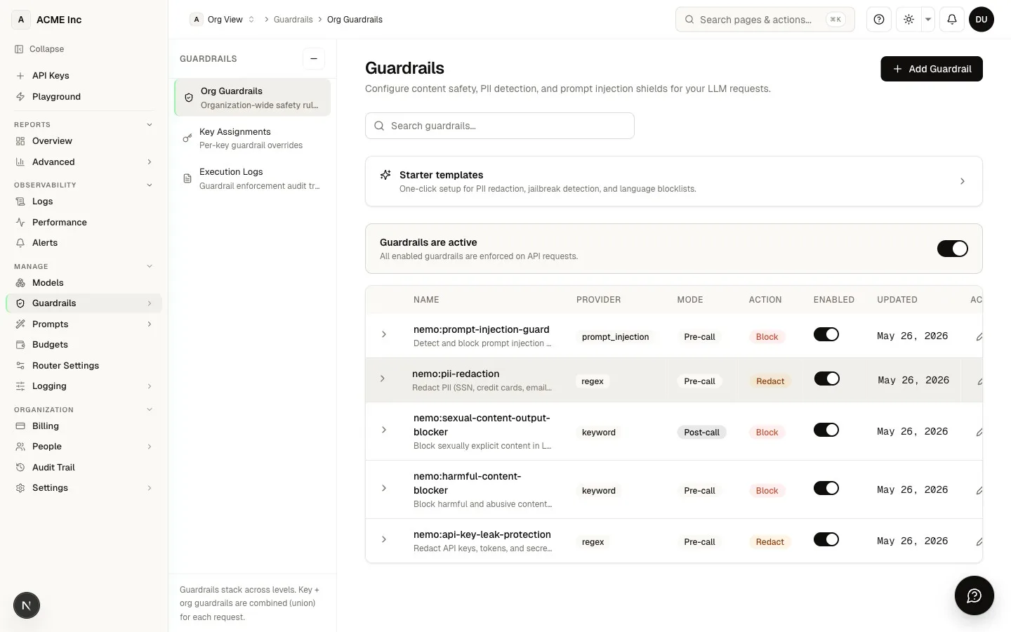The image size is (1011, 632).
Task: Click the Add Guardrail button
Action: coord(932,69)
